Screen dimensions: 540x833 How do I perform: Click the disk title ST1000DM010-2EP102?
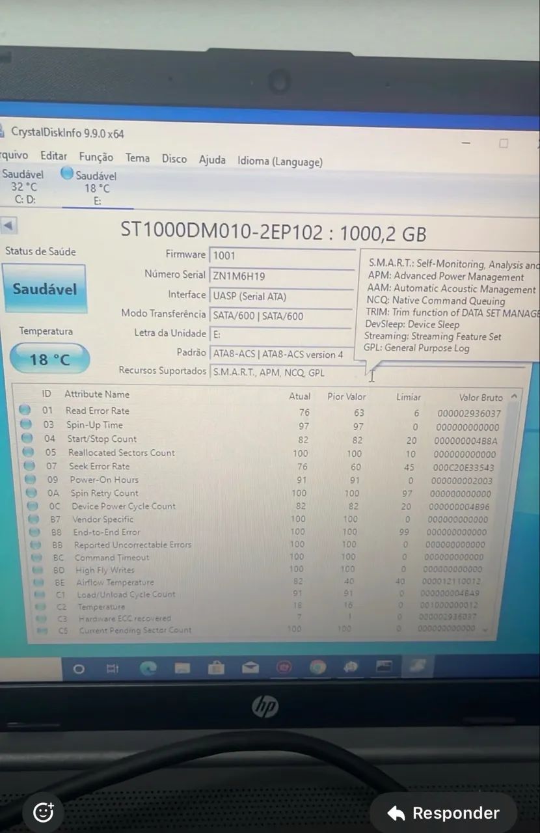pos(221,231)
